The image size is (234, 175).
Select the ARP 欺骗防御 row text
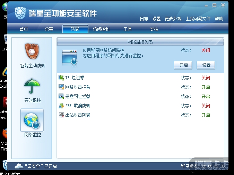coord(78,106)
